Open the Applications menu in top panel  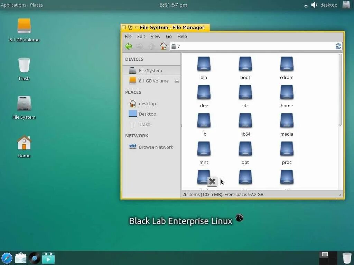tap(13, 5)
